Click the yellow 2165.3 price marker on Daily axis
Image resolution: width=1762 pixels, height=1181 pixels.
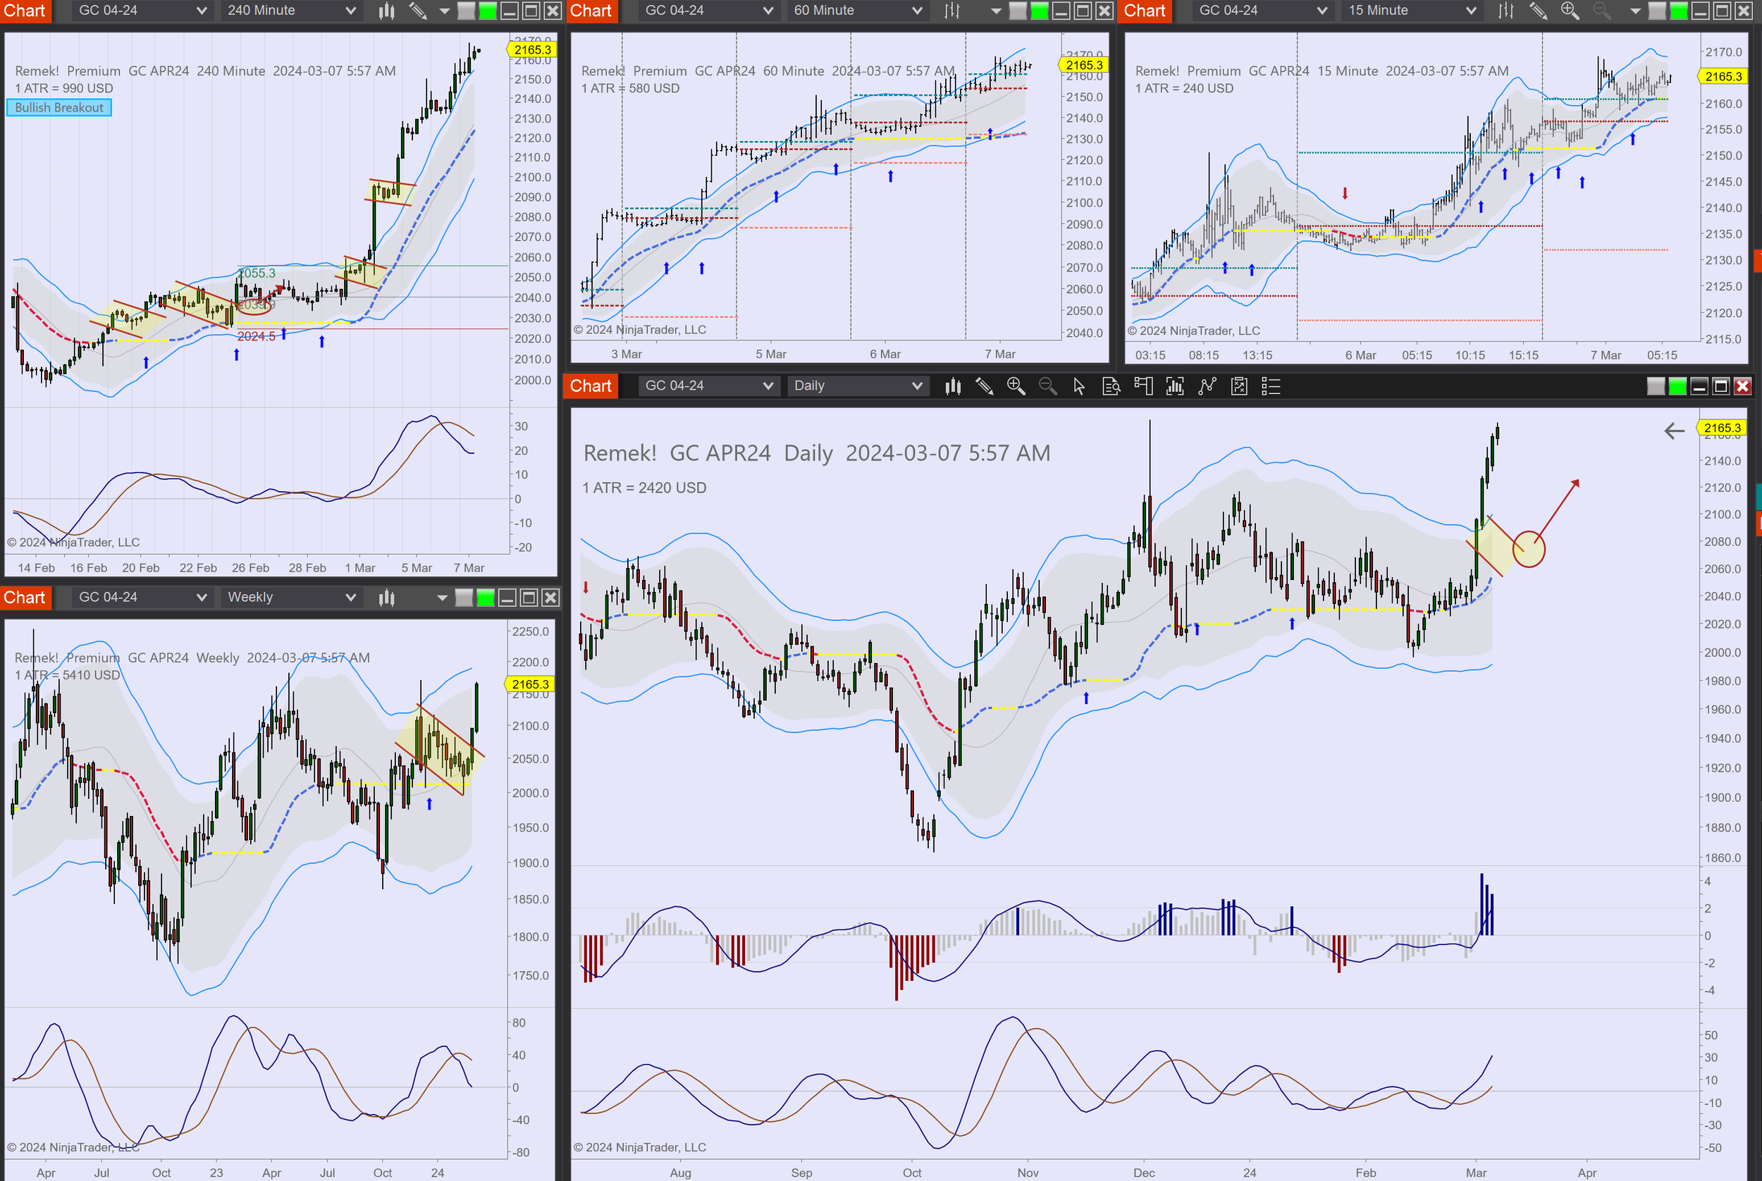(x=1721, y=428)
